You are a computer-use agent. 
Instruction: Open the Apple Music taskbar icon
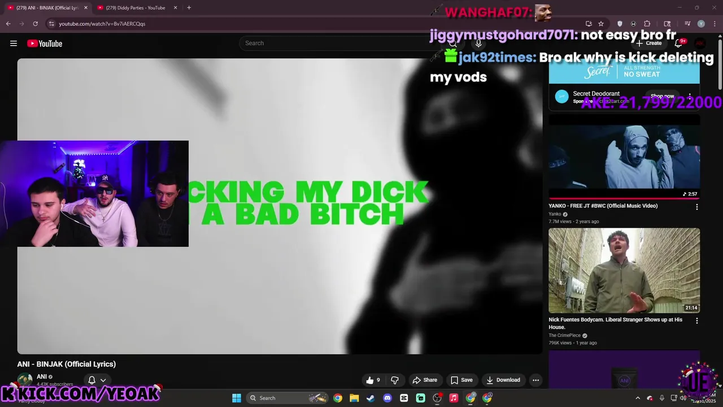coord(454,398)
